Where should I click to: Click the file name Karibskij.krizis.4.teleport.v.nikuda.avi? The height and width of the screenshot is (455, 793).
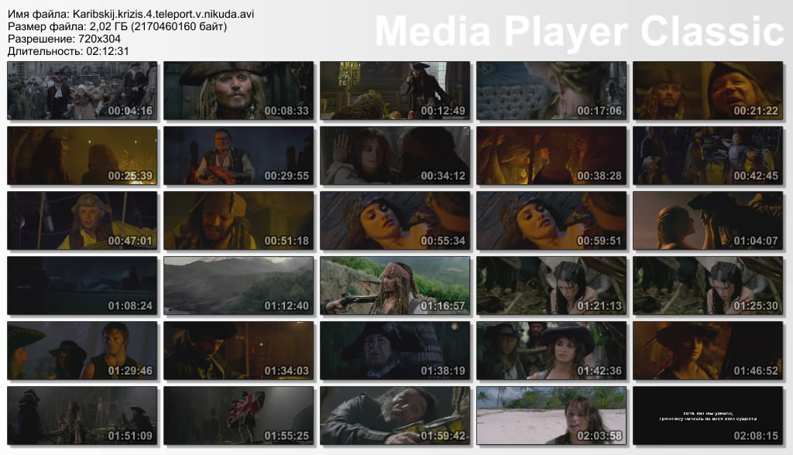coord(163,14)
